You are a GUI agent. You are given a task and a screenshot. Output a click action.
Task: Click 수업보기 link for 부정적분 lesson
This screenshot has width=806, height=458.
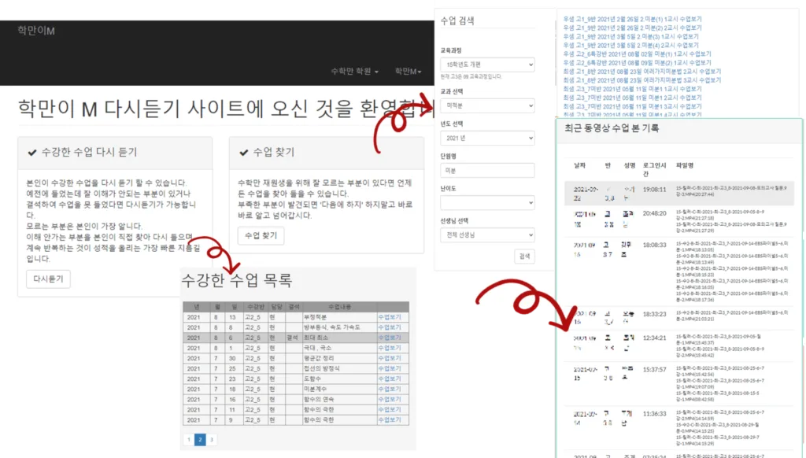[390, 317]
